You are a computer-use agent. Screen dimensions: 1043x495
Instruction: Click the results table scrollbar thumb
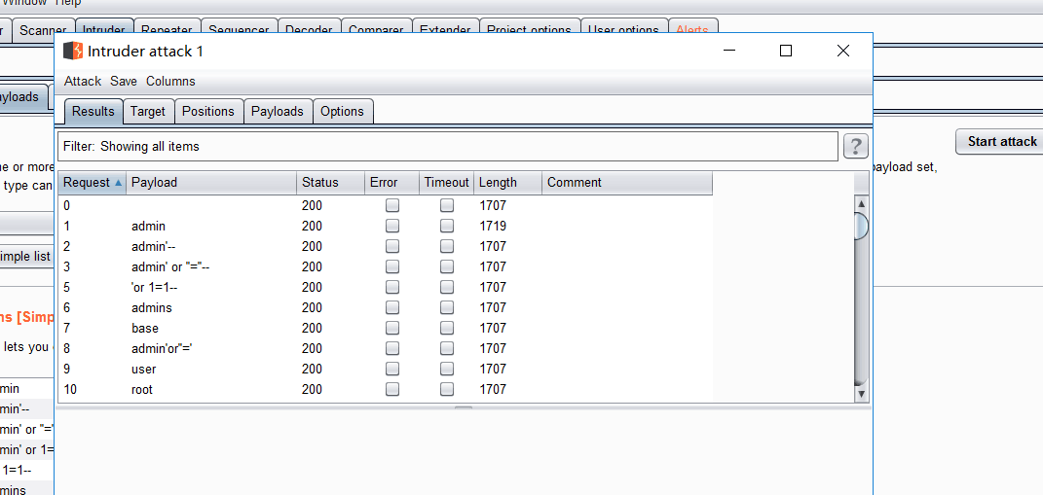point(862,226)
